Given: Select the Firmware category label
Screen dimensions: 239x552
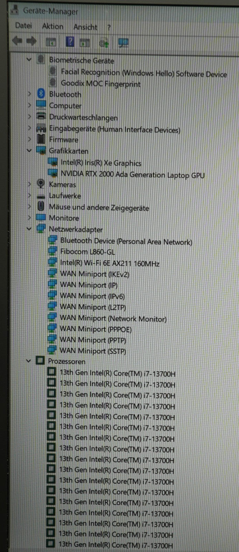Looking at the screenshot, I should point(63,140).
